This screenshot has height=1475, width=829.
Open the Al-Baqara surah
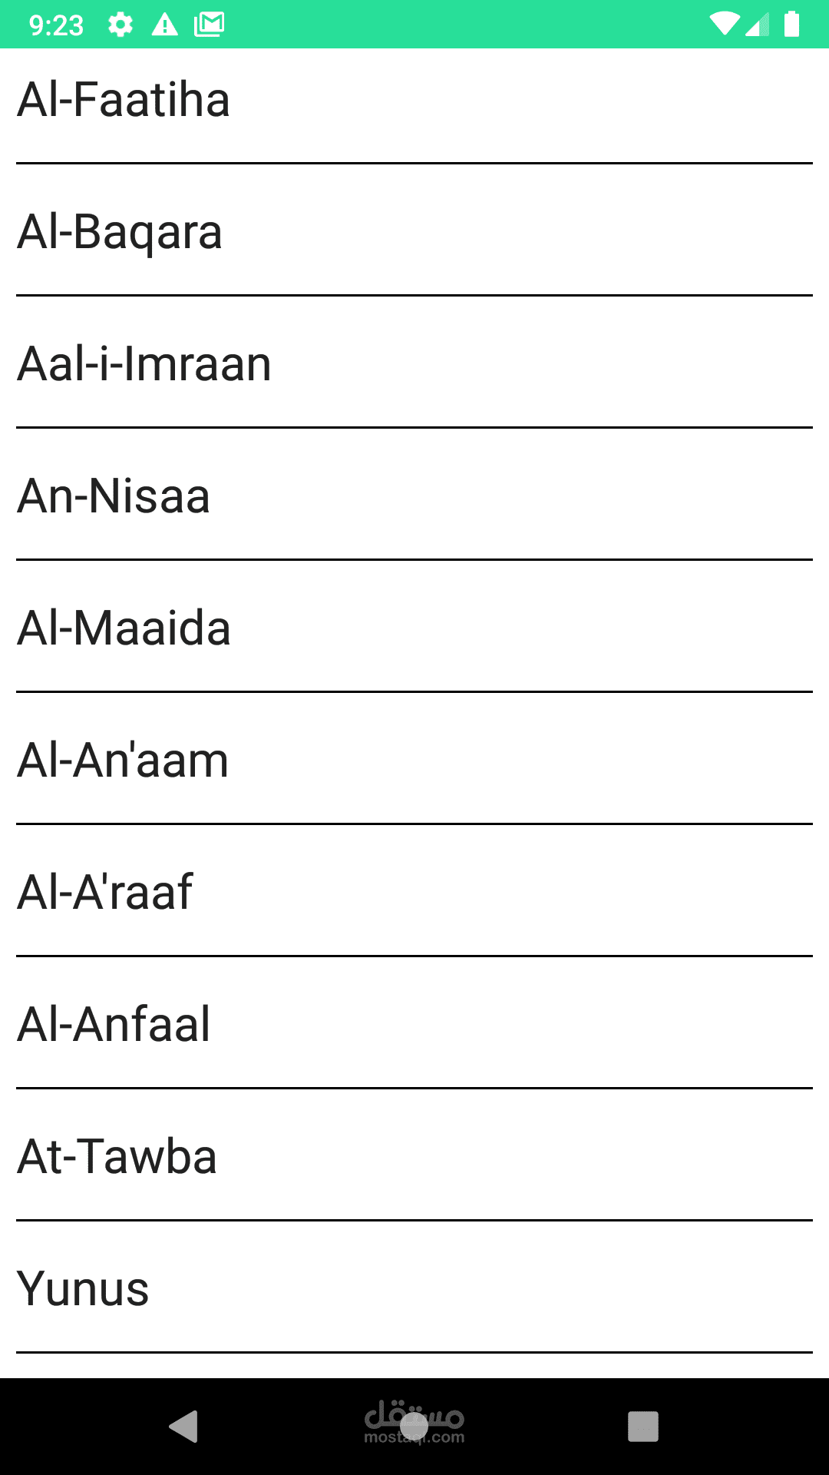click(x=414, y=230)
